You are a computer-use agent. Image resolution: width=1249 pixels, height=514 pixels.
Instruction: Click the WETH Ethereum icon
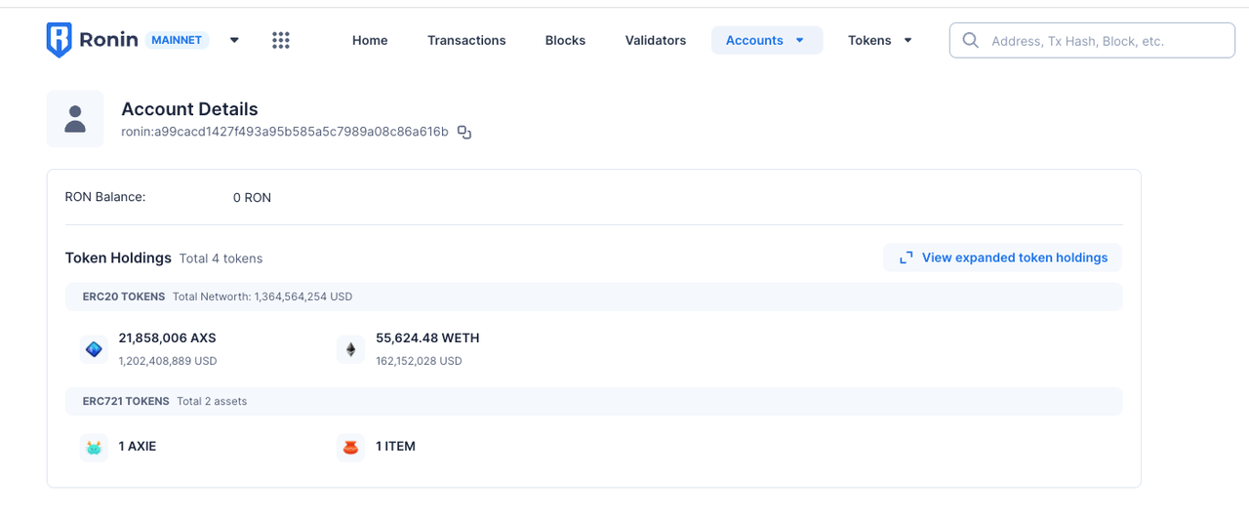351,349
